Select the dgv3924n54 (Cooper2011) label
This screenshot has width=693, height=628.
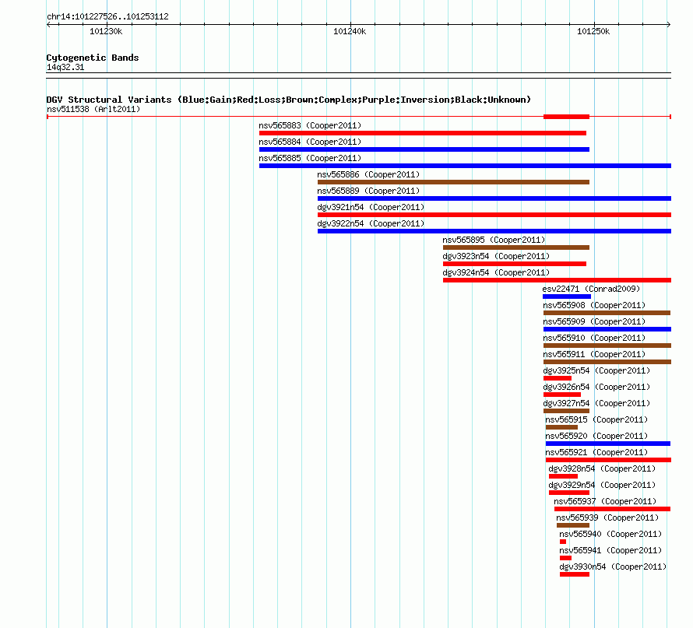(496, 272)
